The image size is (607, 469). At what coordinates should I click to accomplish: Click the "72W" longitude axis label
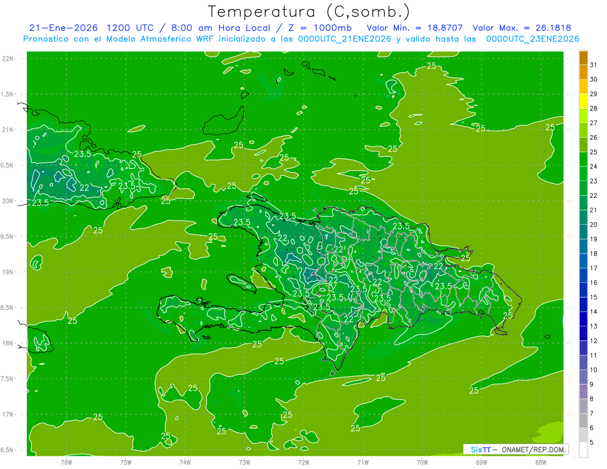point(304,462)
